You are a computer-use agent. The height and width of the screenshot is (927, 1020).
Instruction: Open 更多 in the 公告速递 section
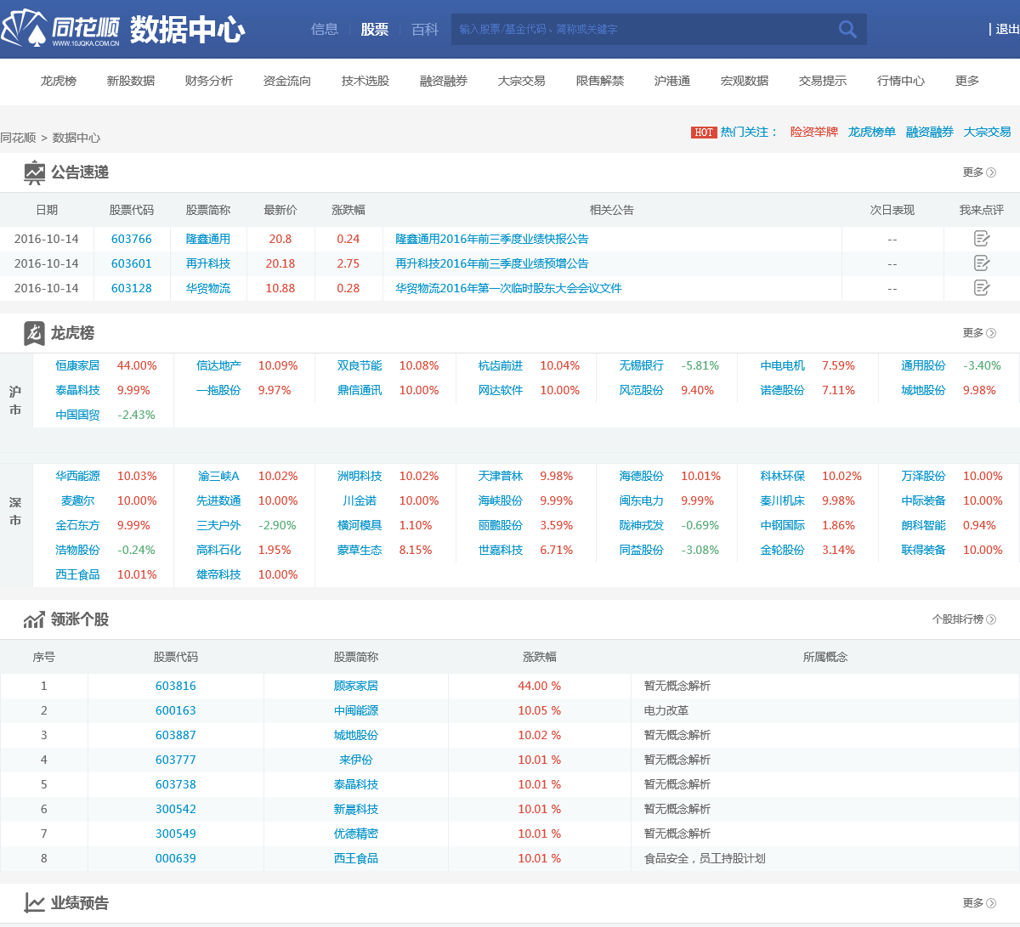pyautogui.click(x=979, y=172)
